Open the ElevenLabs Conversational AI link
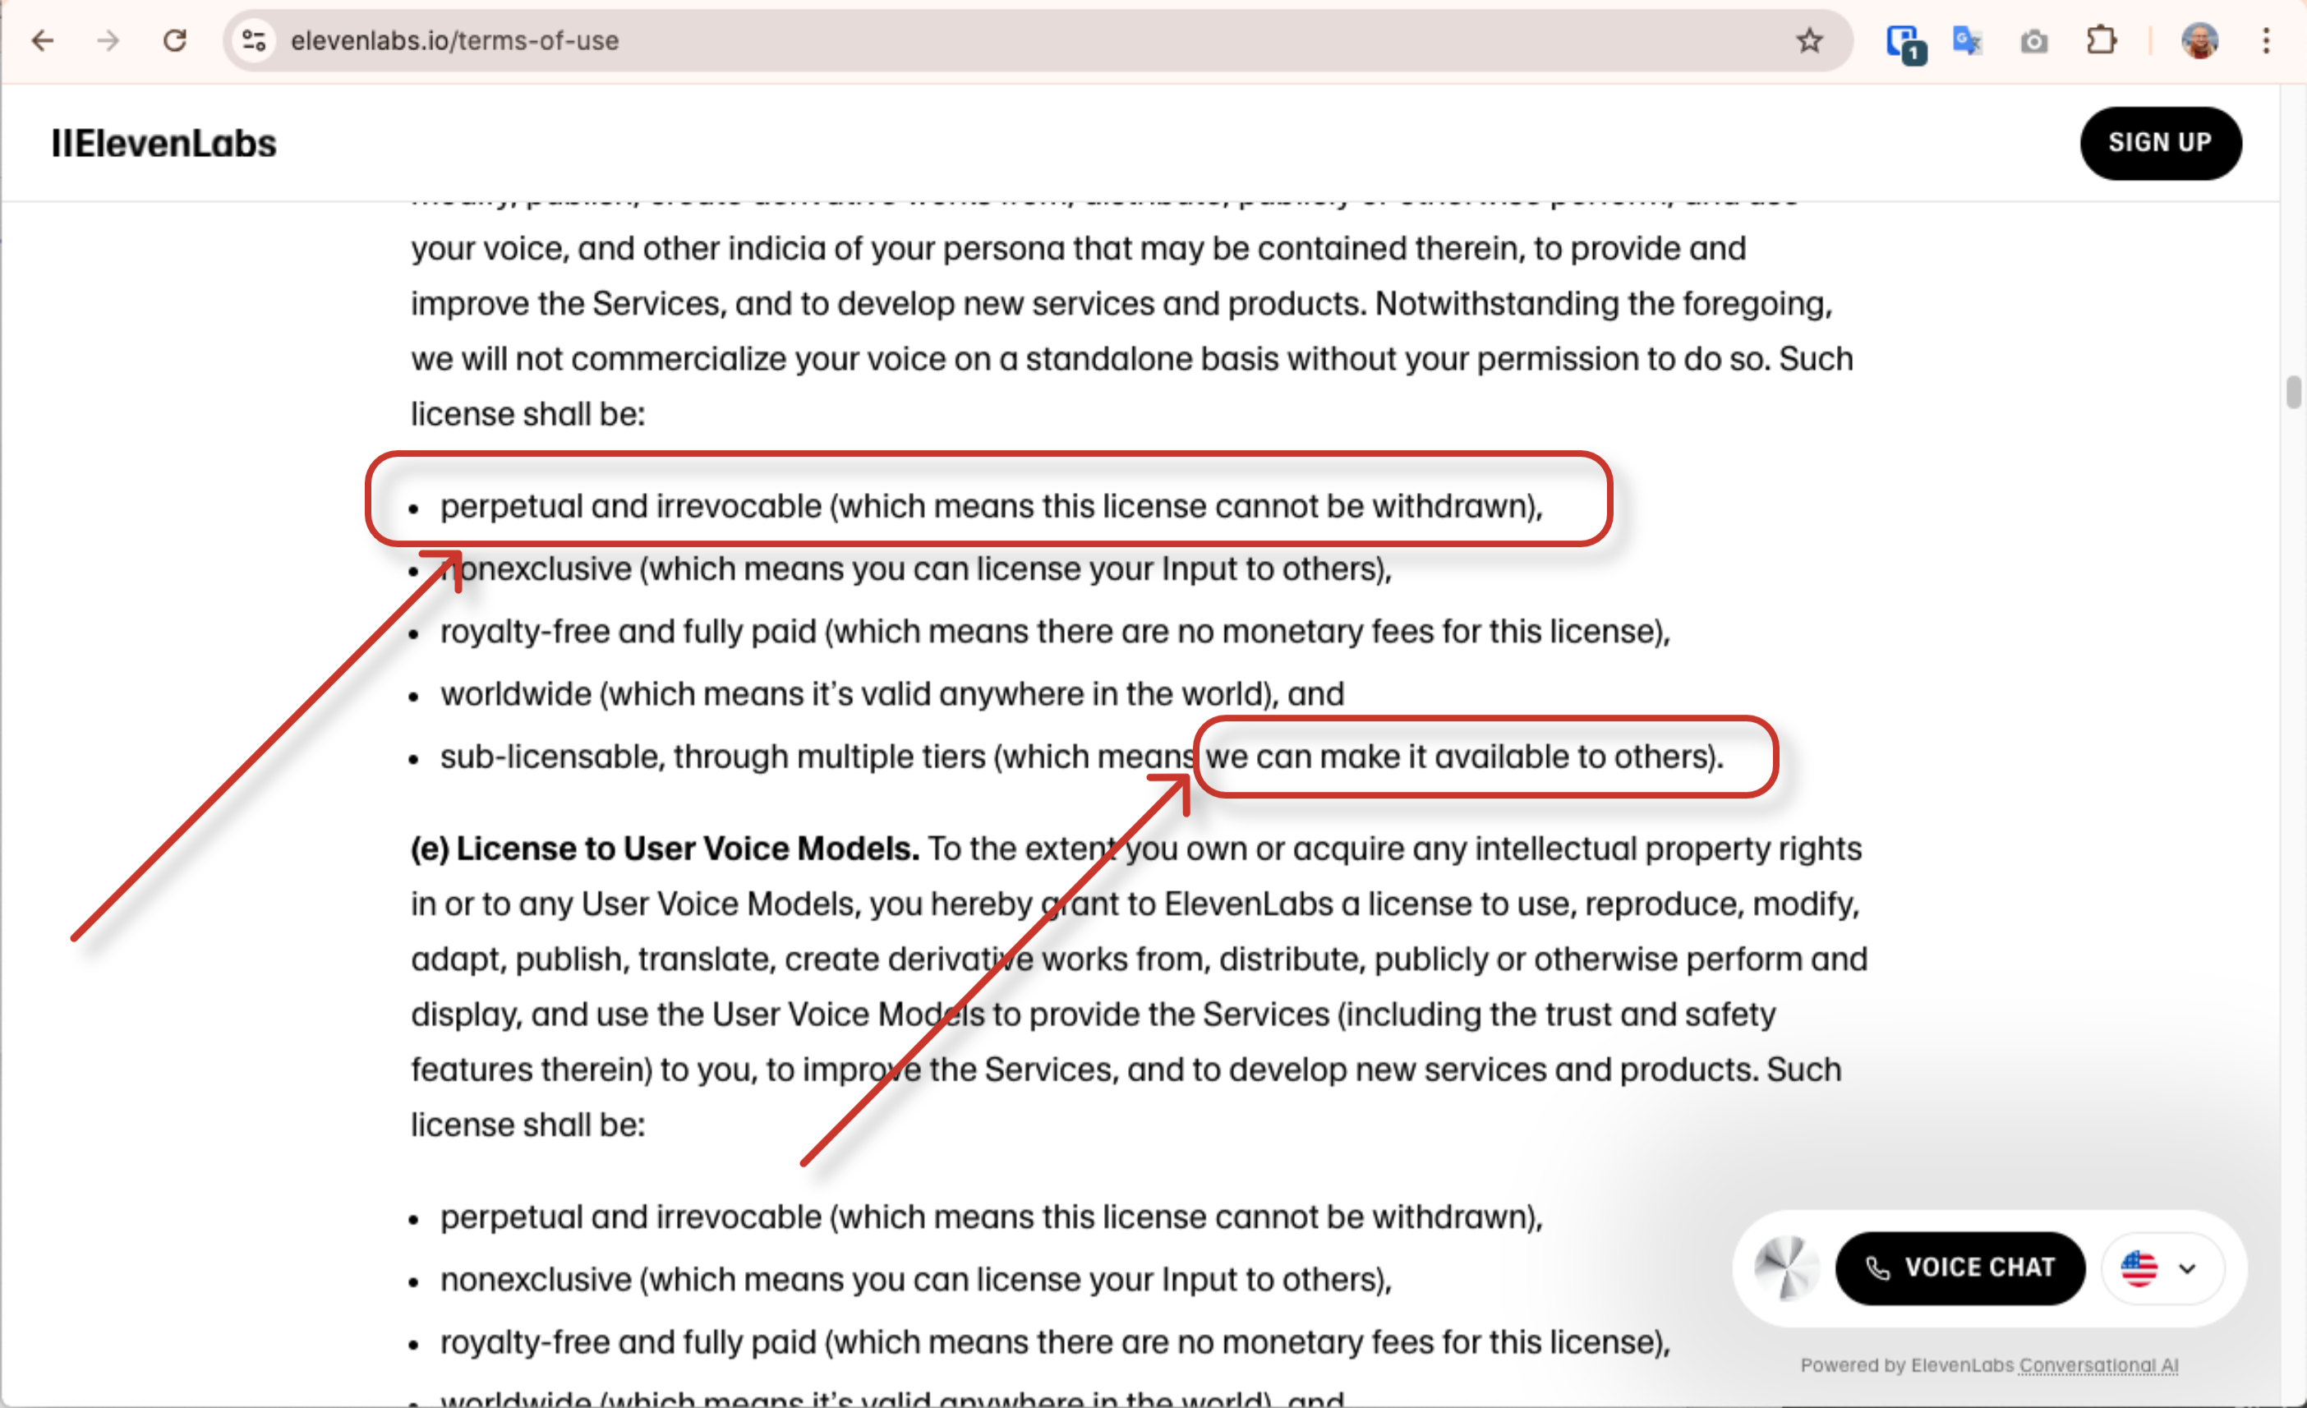The image size is (2307, 1408). [2098, 1365]
